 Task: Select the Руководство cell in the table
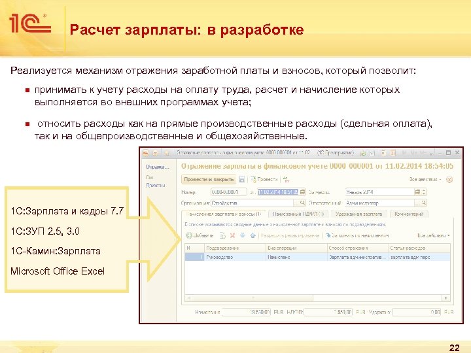coord(235,257)
